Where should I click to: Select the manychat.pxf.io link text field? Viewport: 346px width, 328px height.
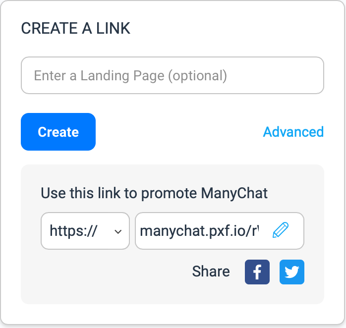[220, 231]
